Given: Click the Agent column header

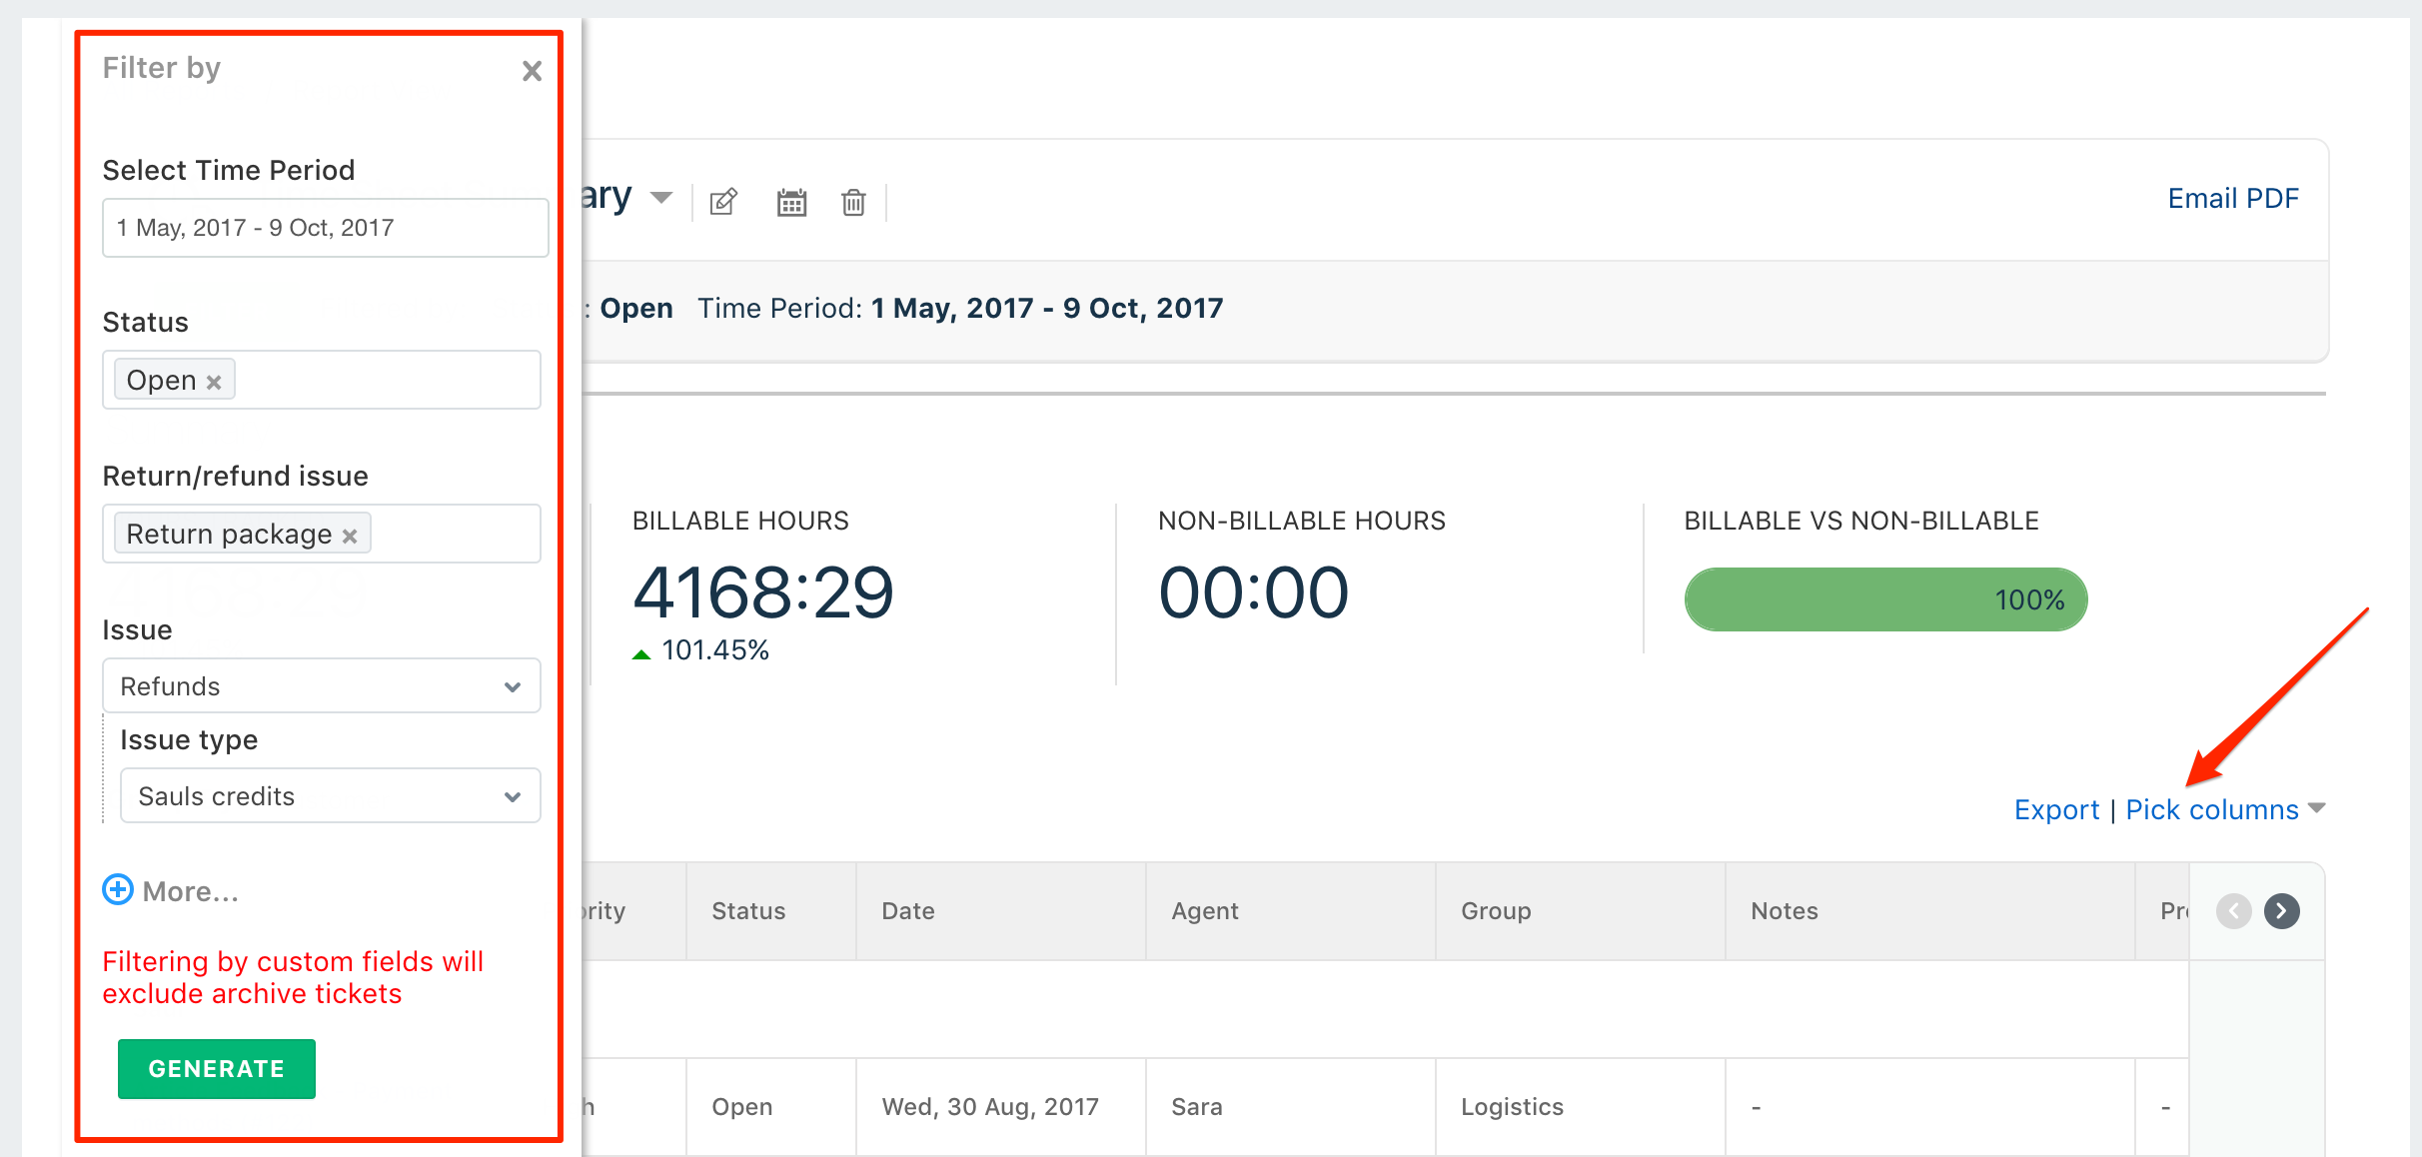Looking at the screenshot, I should click(x=1205, y=910).
